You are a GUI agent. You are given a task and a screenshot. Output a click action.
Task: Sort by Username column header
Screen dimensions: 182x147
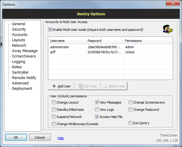[67, 41]
